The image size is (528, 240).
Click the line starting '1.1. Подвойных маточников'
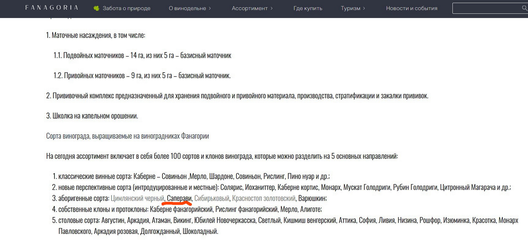(142, 56)
